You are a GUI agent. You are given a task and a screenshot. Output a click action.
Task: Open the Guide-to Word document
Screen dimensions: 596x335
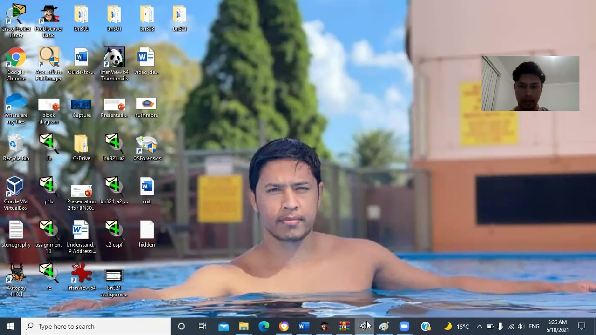point(81,61)
